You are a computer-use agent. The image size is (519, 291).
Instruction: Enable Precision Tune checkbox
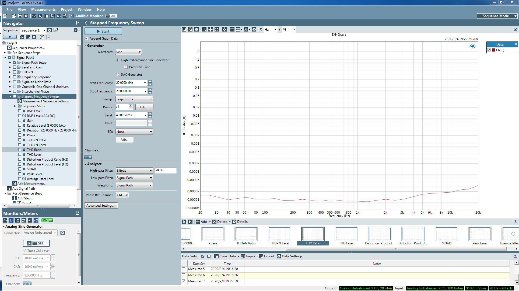coord(126,67)
